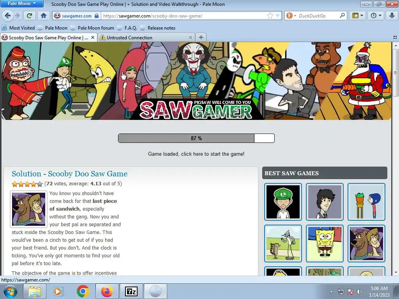Open the Scooby Doo thumbnail in Best Saw Games
399x299 pixels.
pyautogui.click(x=366, y=244)
